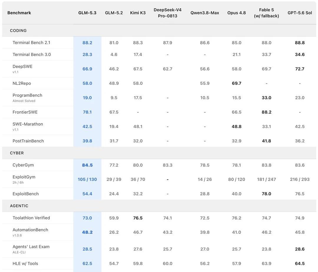Select GLM-5.3 Terminal Bench 3.0 score 28.3
Screen dimensions: 318x272
pyautogui.click(x=87, y=55)
